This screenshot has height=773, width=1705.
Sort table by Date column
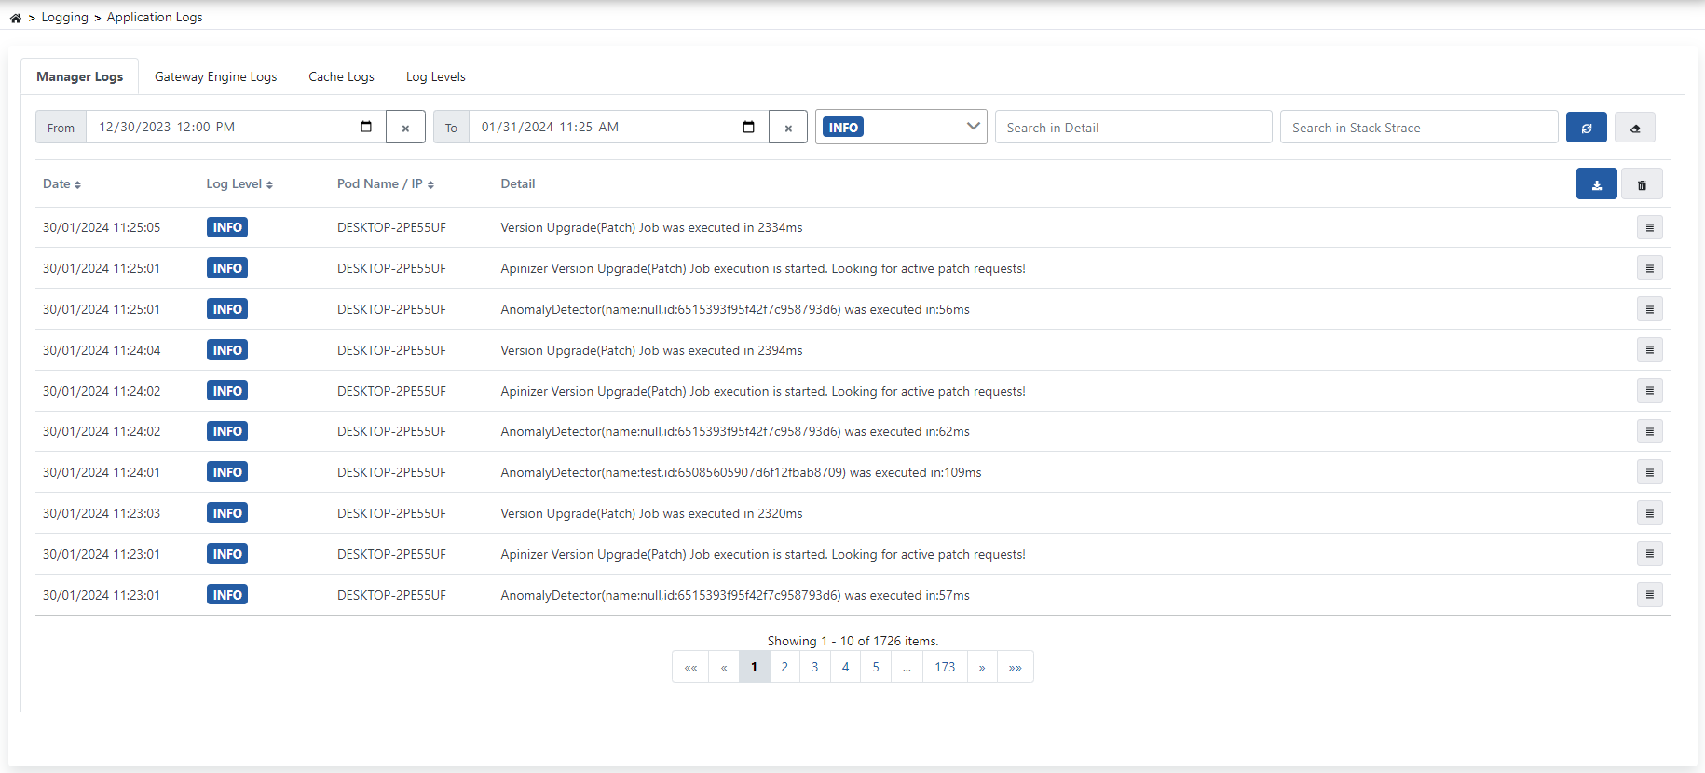point(61,184)
